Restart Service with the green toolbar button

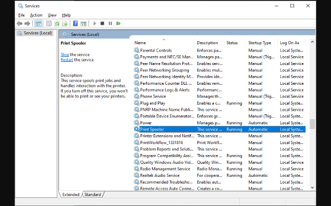click(x=119, y=23)
